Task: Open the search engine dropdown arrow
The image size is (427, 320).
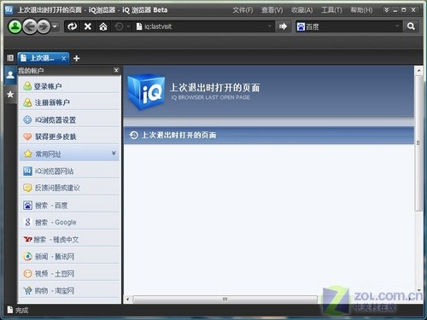Action: pyautogui.click(x=397, y=26)
